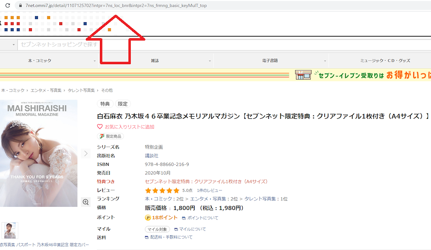Image resolution: width=431 pixels, height=250 pixels.
Task: Select the 7net.omni7.jp URL text
Action: point(116,5)
